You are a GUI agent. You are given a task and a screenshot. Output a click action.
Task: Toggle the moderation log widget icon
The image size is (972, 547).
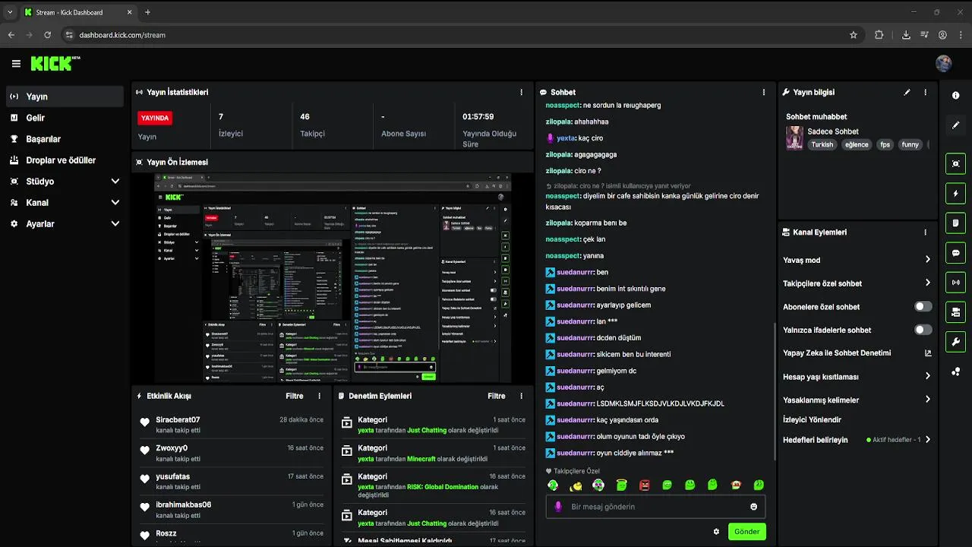pyautogui.click(x=955, y=223)
